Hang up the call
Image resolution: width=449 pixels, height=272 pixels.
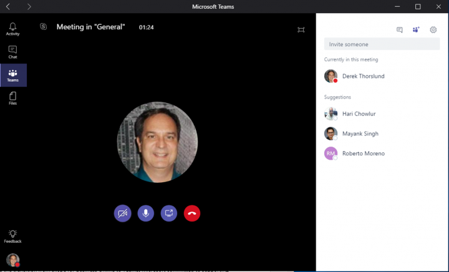click(192, 213)
